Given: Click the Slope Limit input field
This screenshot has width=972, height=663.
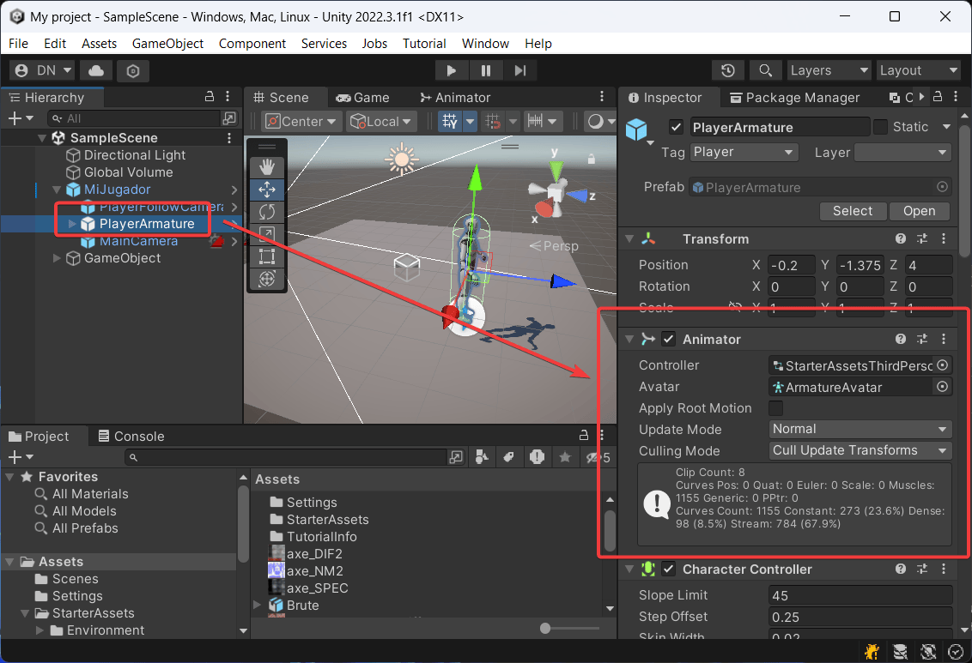Looking at the screenshot, I should click(860, 595).
